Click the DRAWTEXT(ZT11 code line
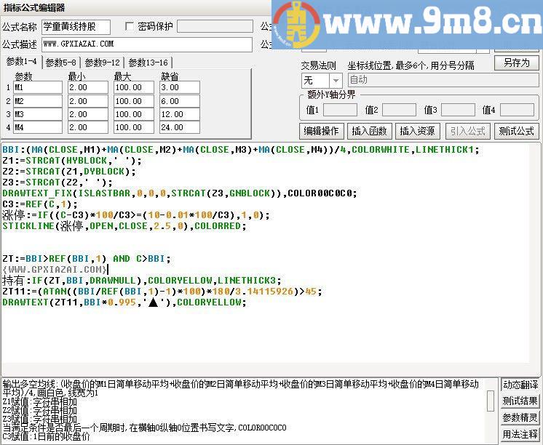Screen dimensions: 543x445 coord(124,302)
